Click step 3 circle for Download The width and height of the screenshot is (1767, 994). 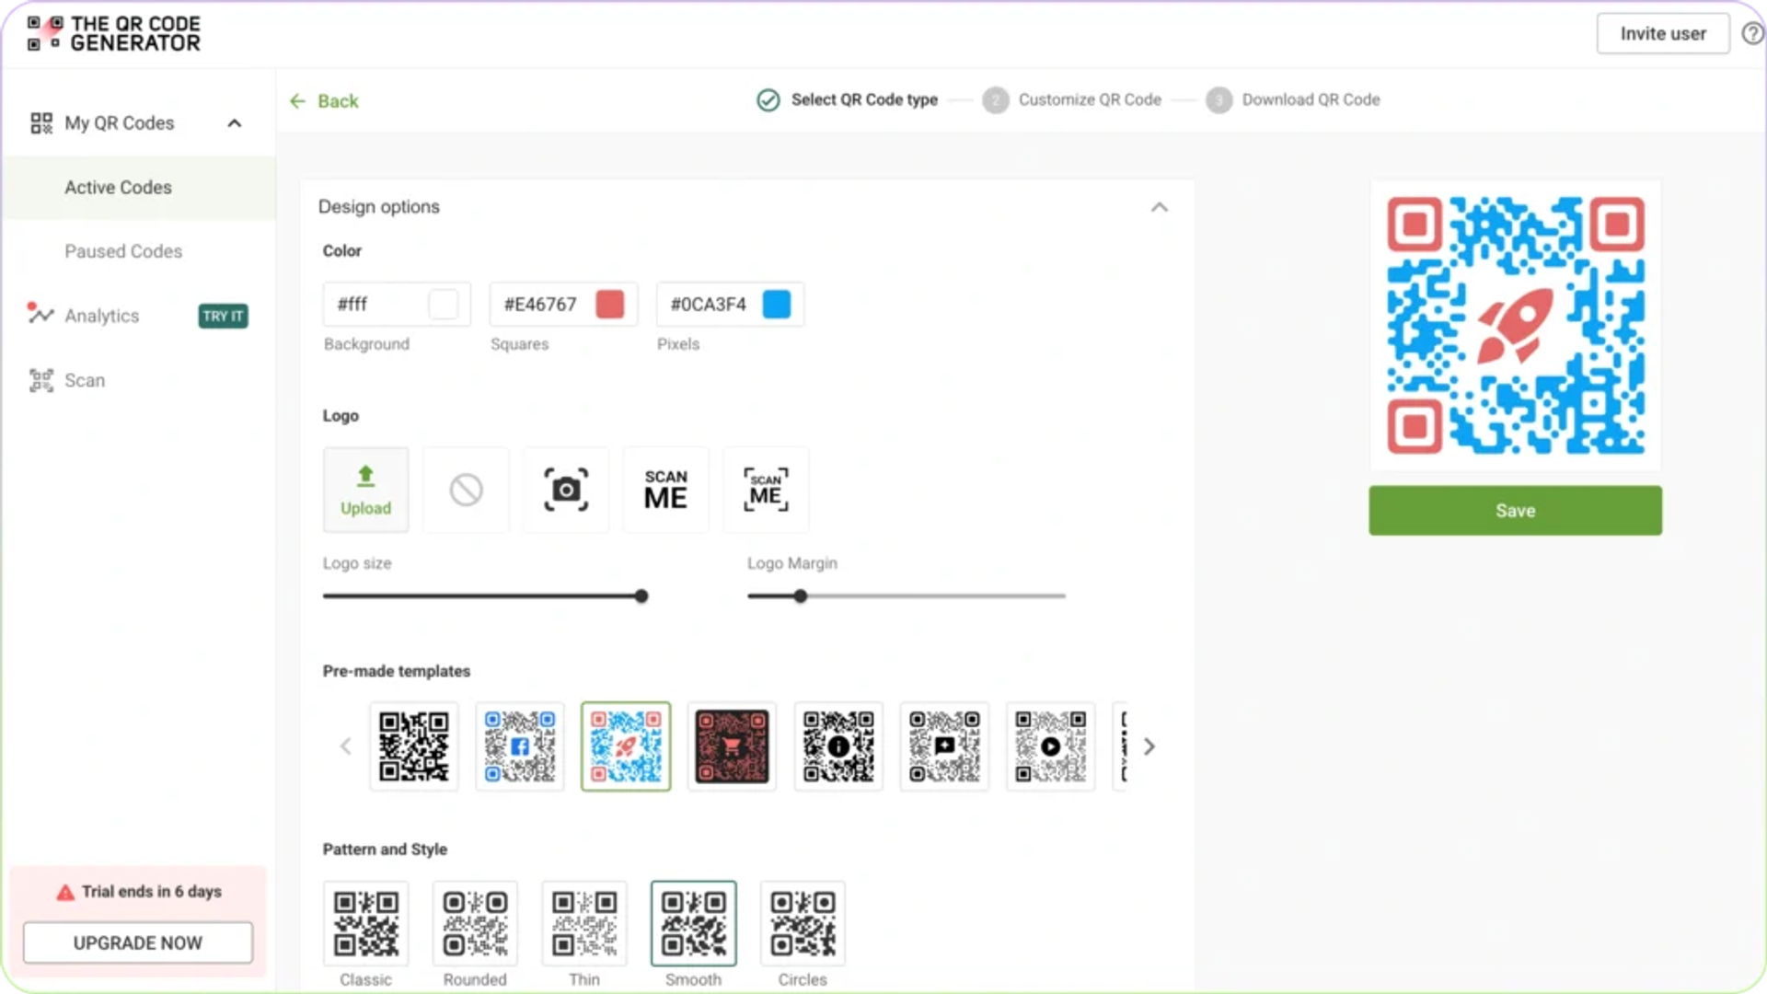1218,99
